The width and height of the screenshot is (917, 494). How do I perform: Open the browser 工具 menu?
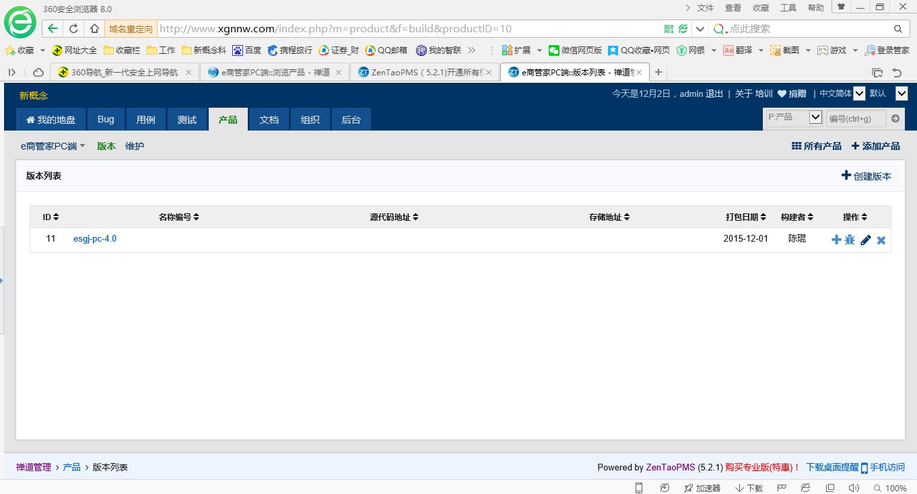click(788, 8)
